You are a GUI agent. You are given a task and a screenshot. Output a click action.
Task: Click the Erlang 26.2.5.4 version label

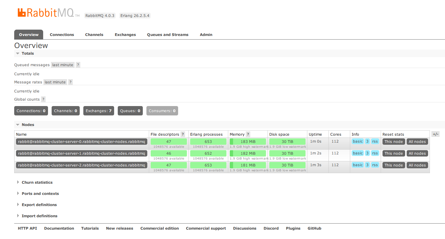pyautogui.click(x=135, y=15)
